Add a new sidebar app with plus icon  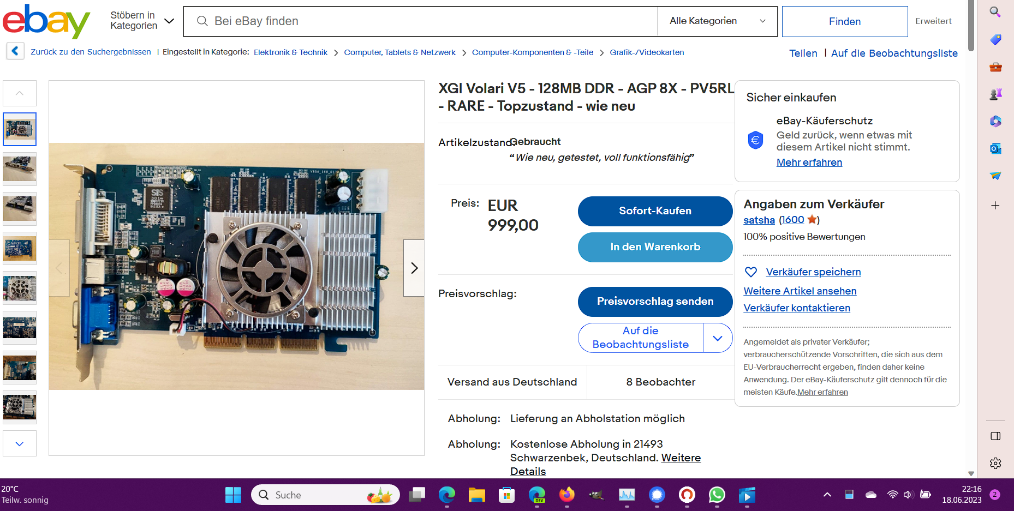click(x=995, y=206)
